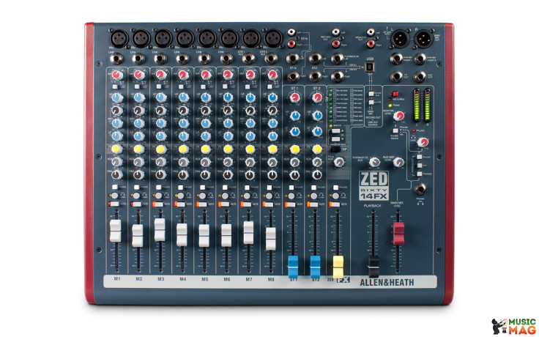Click the M6 red gain knob
Screen dimensions: 539x337
pos(228,75)
